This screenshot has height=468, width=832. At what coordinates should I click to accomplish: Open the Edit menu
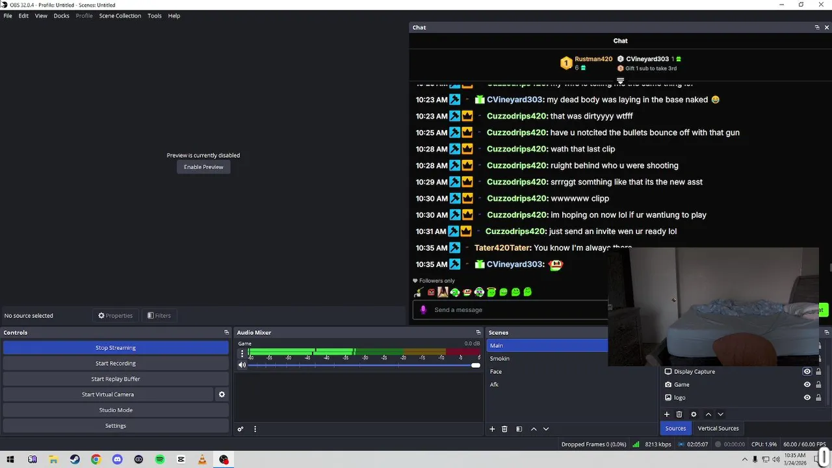pyautogui.click(x=23, y=16)
